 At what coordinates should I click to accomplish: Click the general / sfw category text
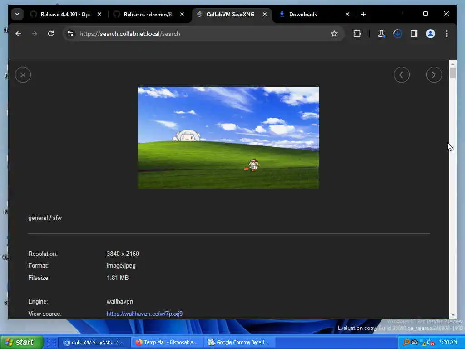point(45,218)
